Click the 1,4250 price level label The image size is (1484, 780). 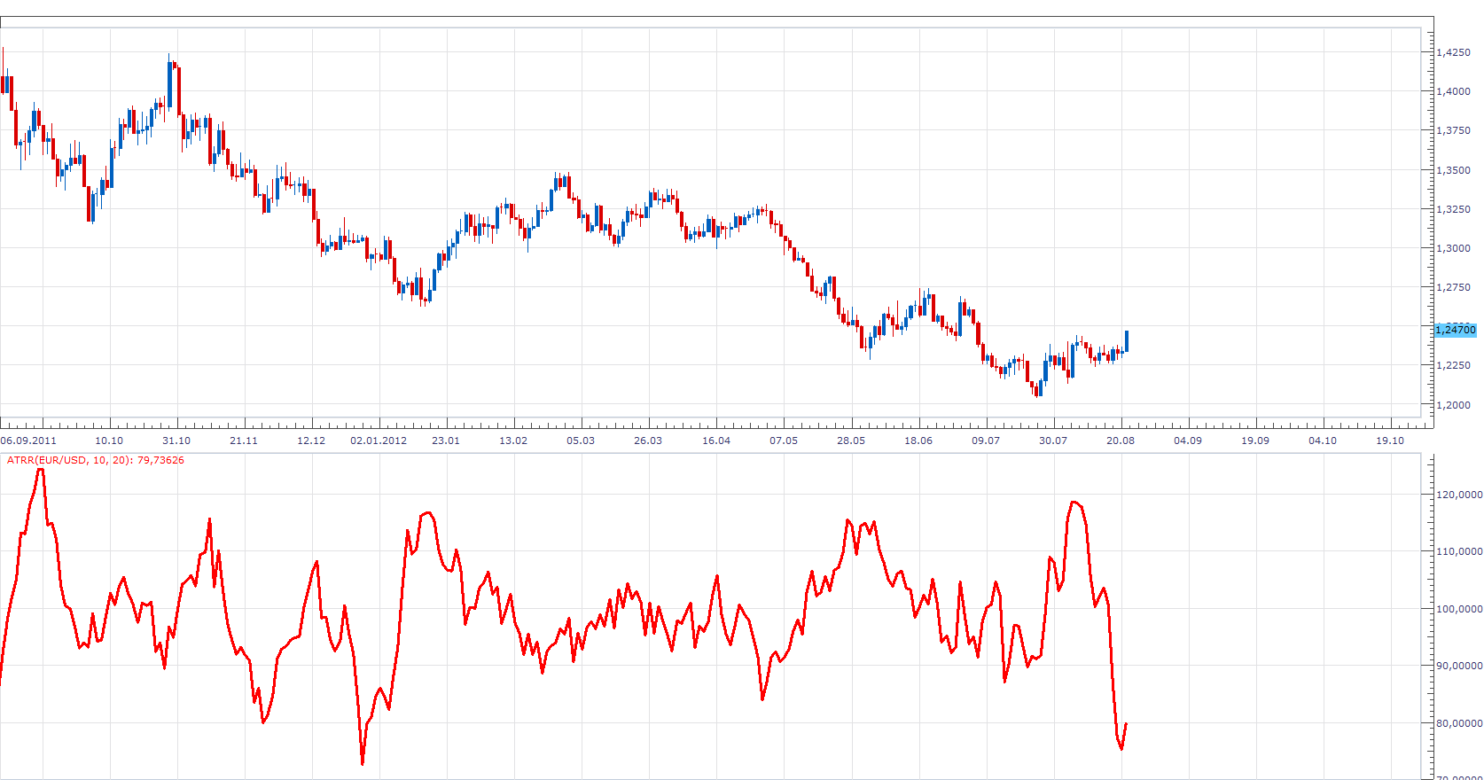(1454, 52)
